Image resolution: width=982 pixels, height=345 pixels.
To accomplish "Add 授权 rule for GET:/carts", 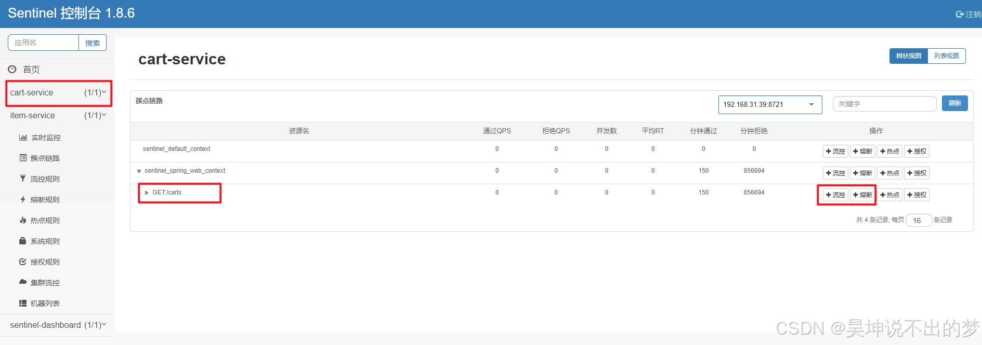I will [x=916, y=195].
